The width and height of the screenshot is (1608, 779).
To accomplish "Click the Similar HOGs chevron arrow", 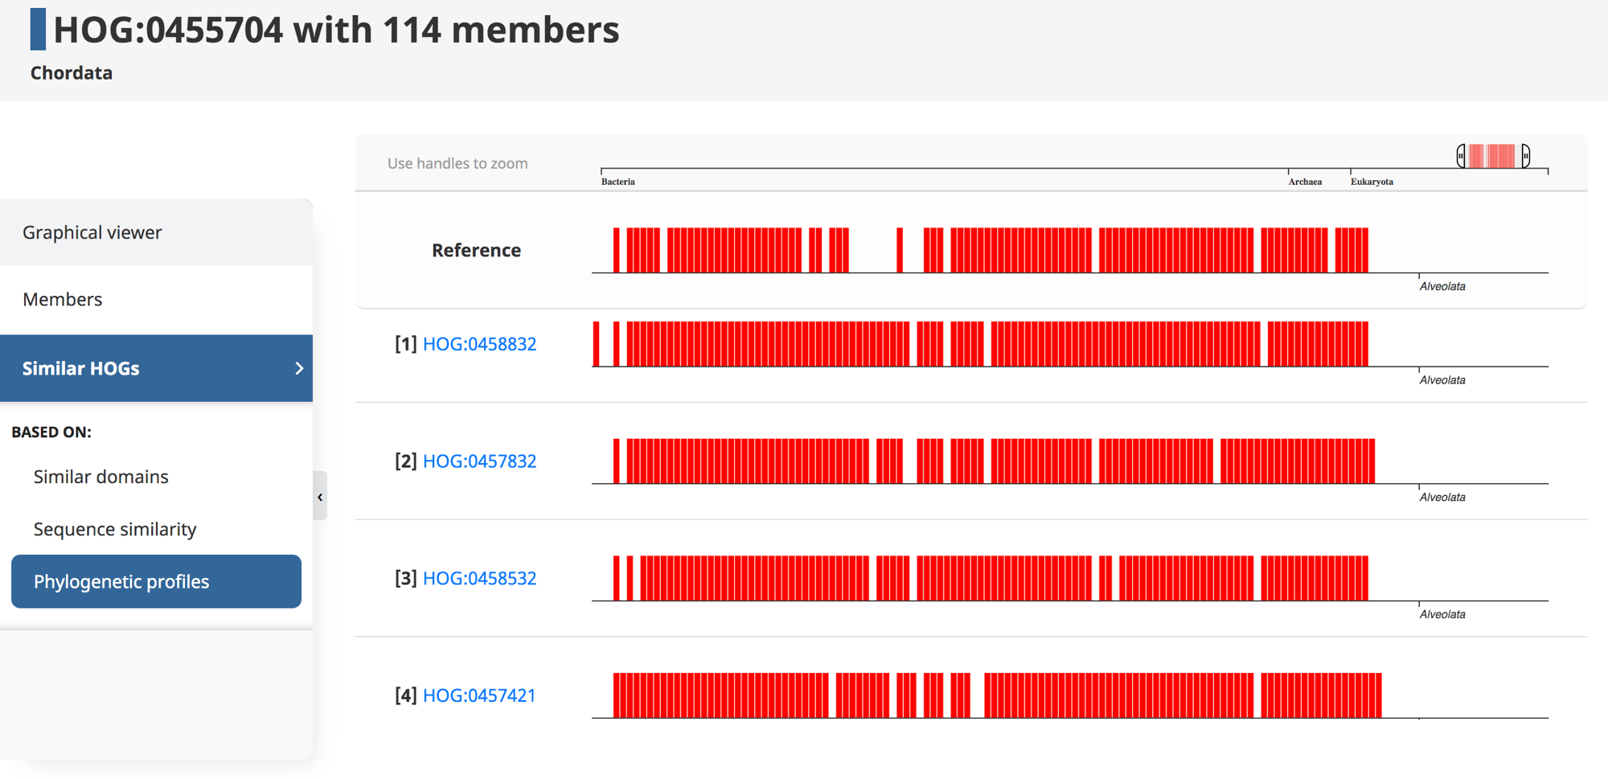I will tap(299, 368).
